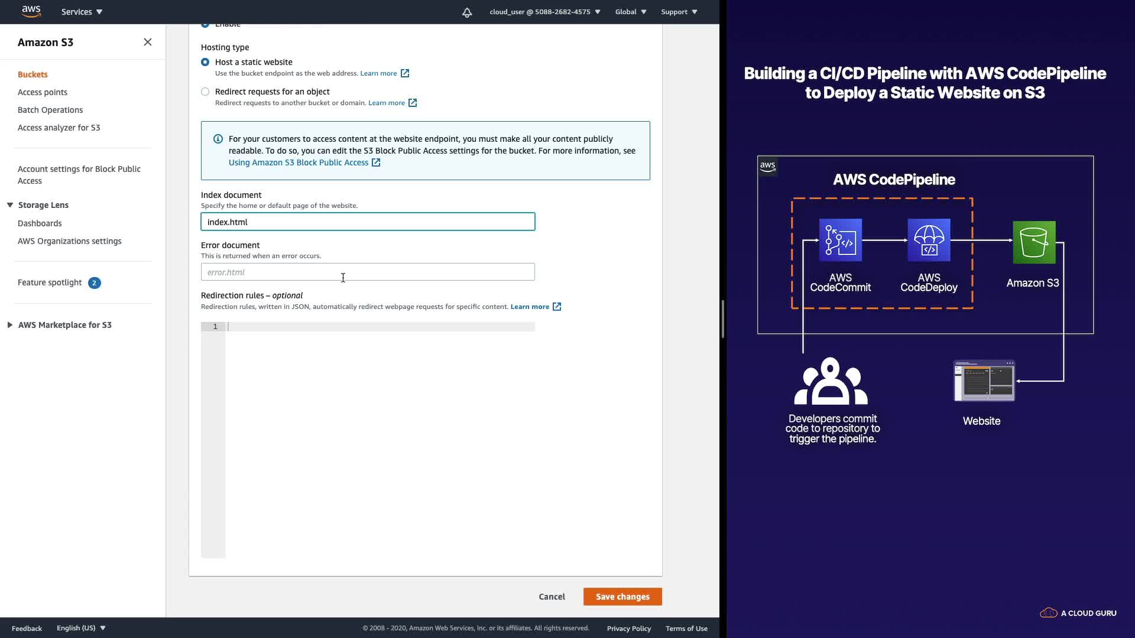Open the notifications bell icon
The image size is (1135, 638).
467,12
